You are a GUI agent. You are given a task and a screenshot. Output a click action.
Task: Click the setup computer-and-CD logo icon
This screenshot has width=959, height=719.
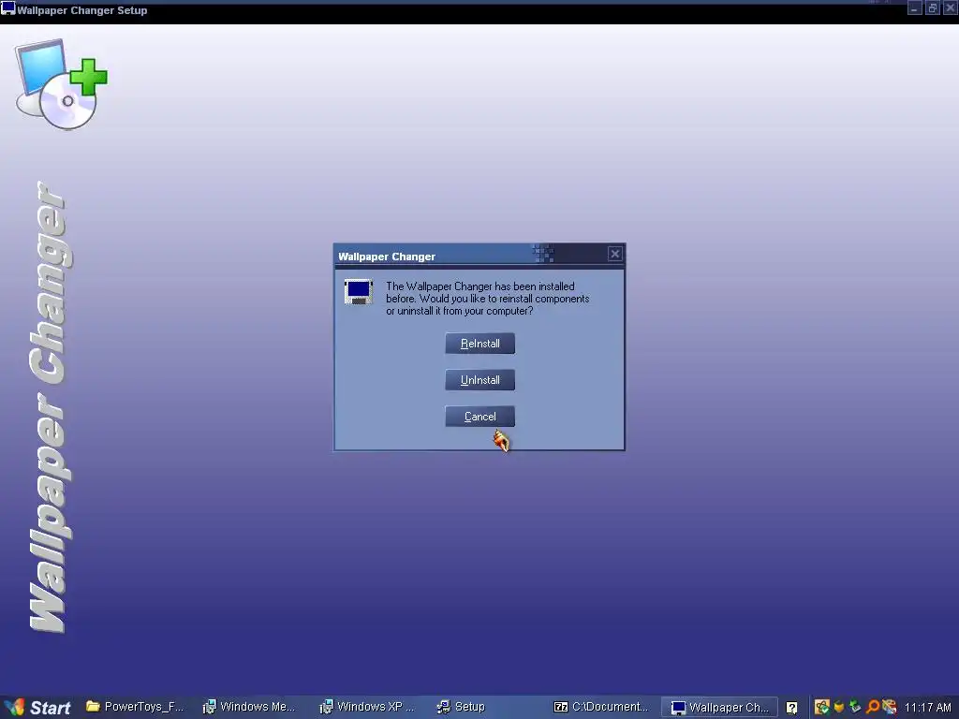click(x=61, y=84)
